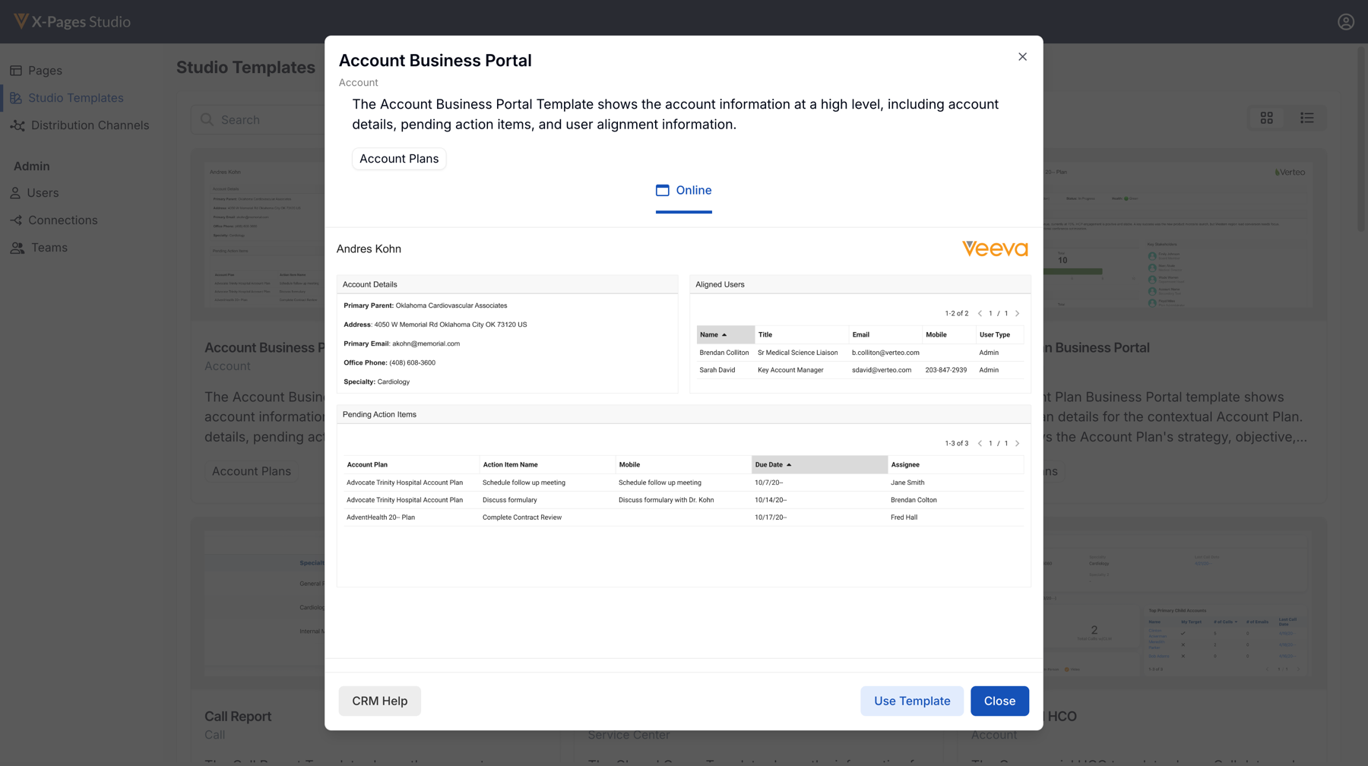Open CRM Help

[379, 701]
